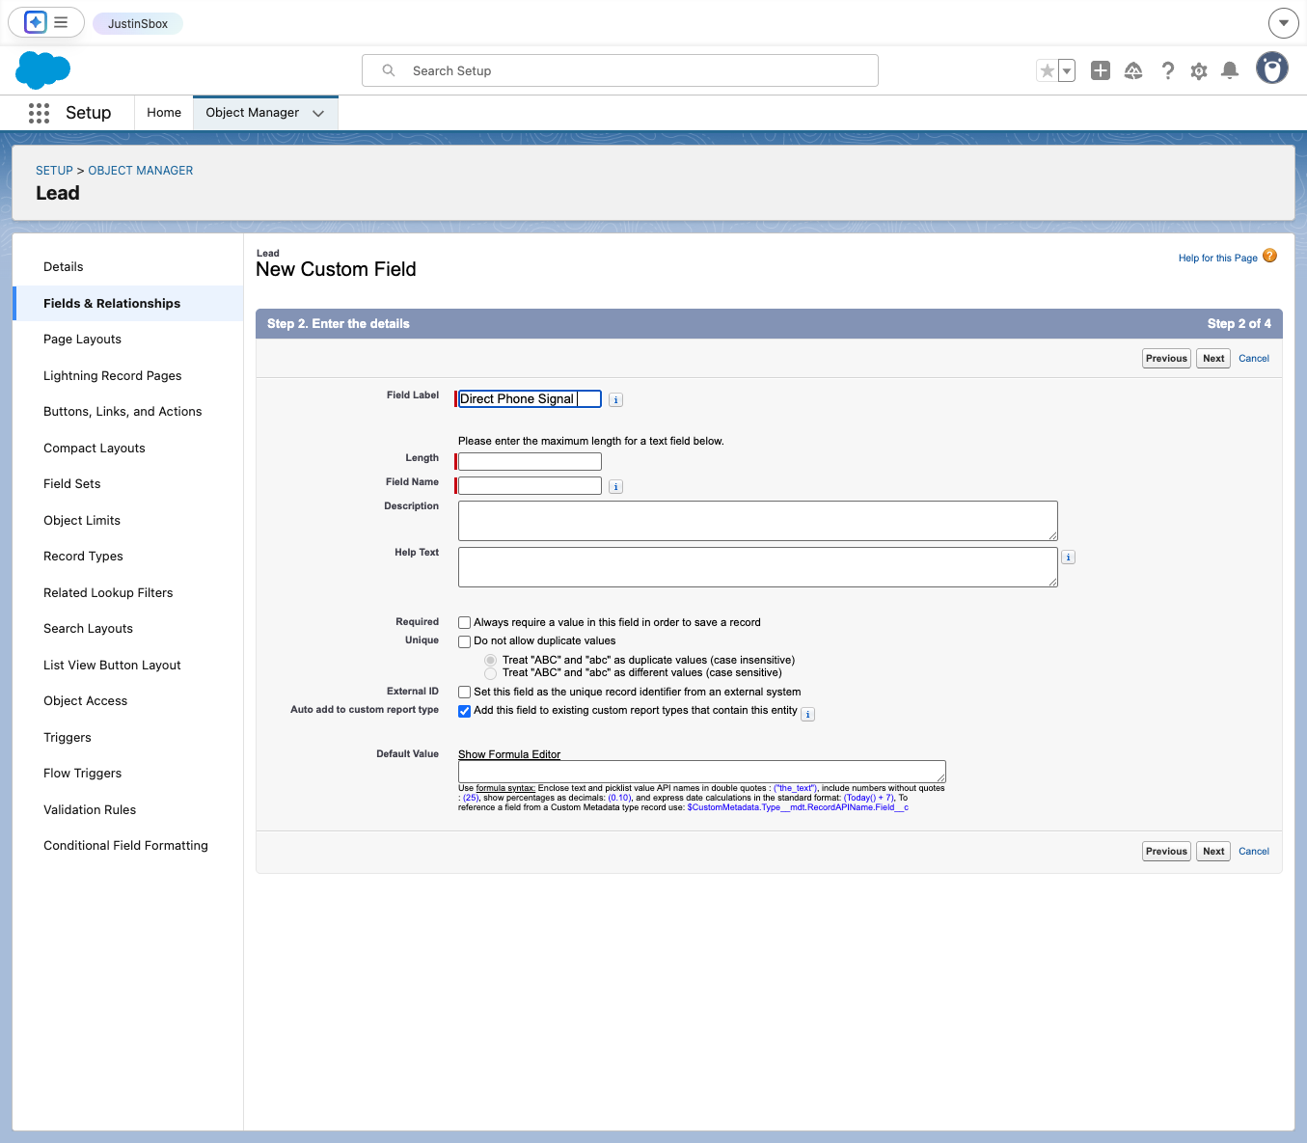Open the user profile avatar

(x=1272, y=68)
